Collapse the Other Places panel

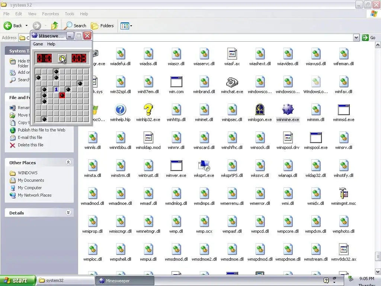pyautogui.click(x=68, y=162)
